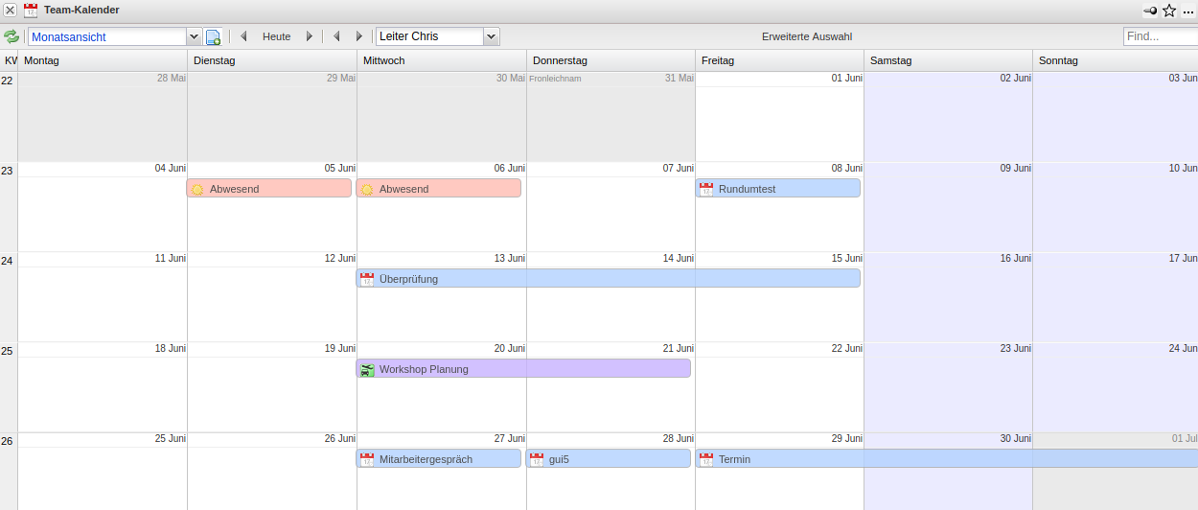The width and height of the screenshot is (1198, 510).
Task: Select day 12 Juni date label
Action: 339,258
